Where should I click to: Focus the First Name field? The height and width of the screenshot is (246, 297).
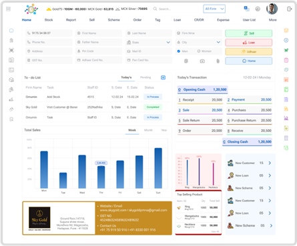point(99,33)
